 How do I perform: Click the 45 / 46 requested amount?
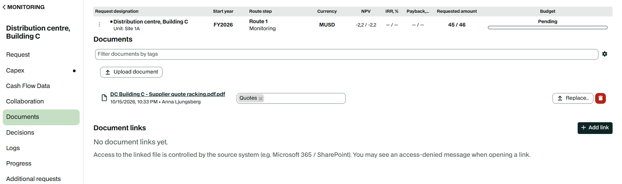tap(457, 25)
